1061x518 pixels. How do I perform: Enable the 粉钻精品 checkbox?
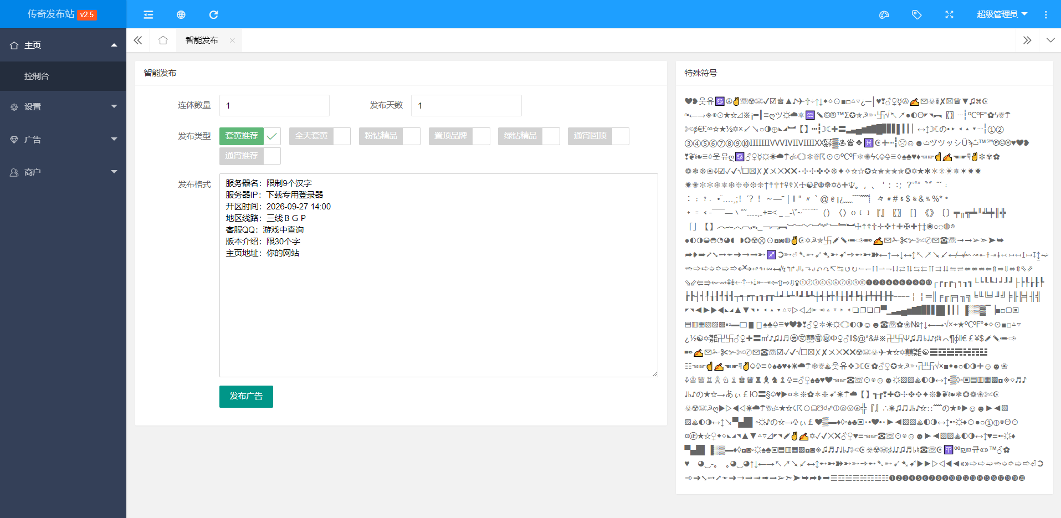pyautogui.click(x=389, y=136)
